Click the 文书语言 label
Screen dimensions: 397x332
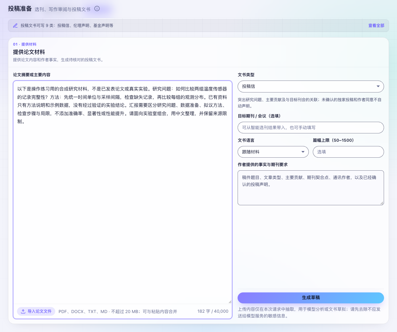click(246, 140)
